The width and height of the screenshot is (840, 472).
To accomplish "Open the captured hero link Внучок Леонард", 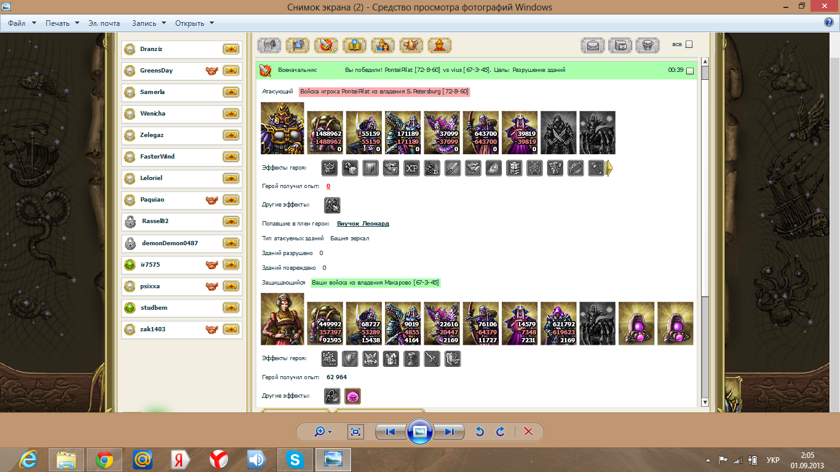I will tap(363, 224).
